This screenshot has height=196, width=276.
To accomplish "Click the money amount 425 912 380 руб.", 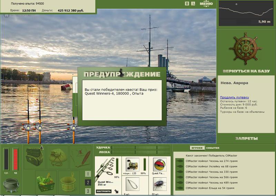I will pos(71,11).
